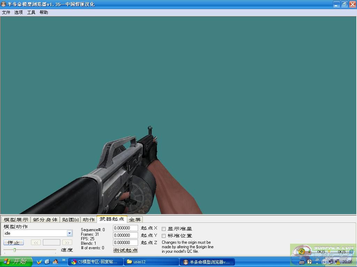Click the 速度 animation speed slider
The width and height of the screenshot is (357, 267).
[x=30, y=250]
